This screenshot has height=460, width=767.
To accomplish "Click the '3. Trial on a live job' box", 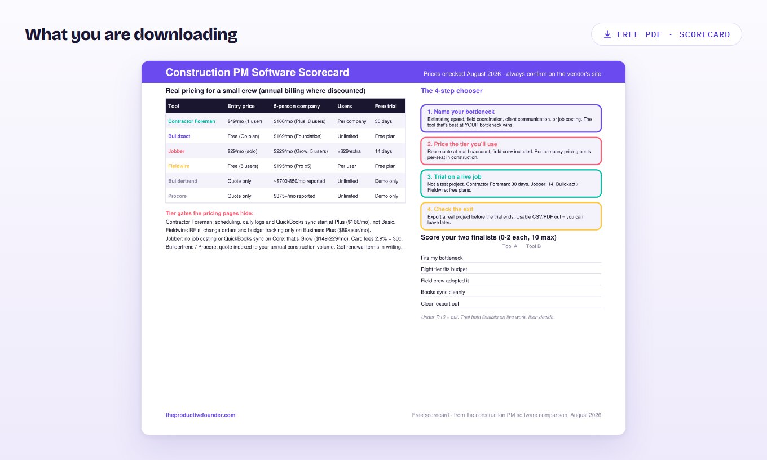I will (511, 183).
